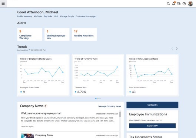Click the Export CSV button
The width and height of the screenshot is (196, 138).
[152, 126]
